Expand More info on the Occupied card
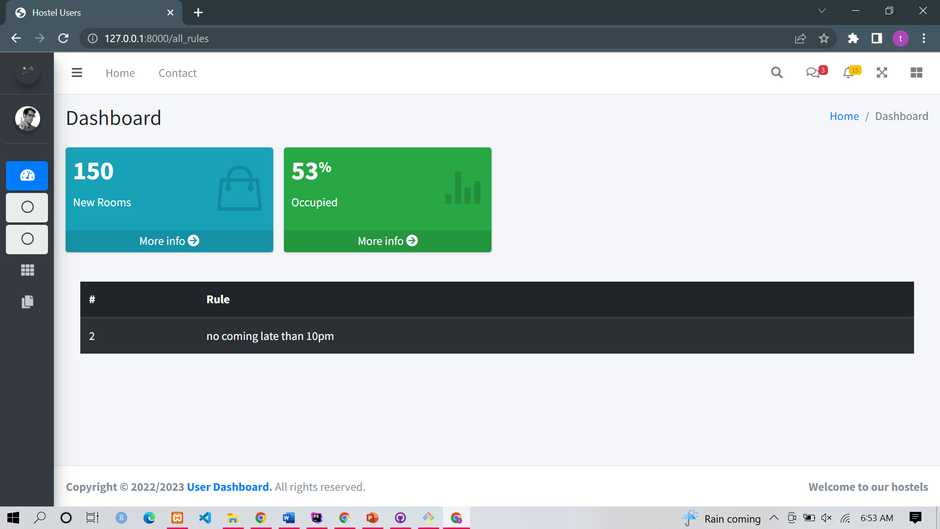Viewport: 940px width, 529px height. tap(387, 240)
